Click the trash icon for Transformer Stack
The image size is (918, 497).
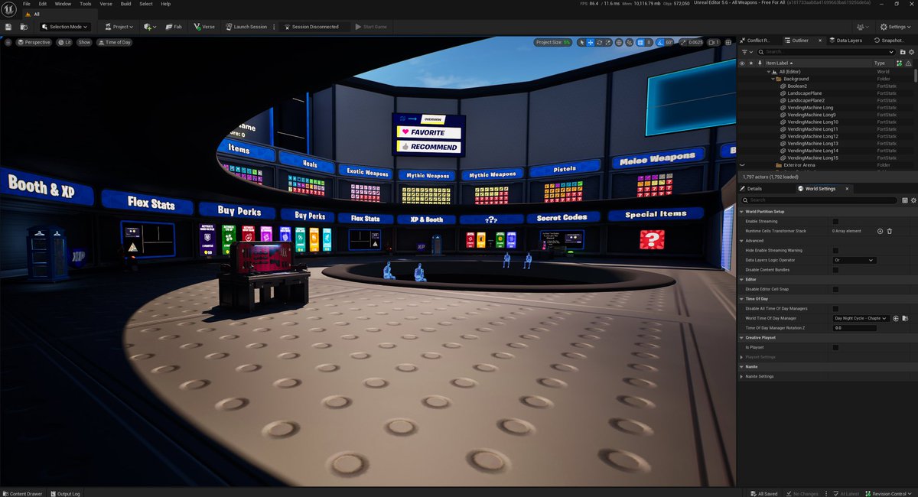click(x=890, y=231)
